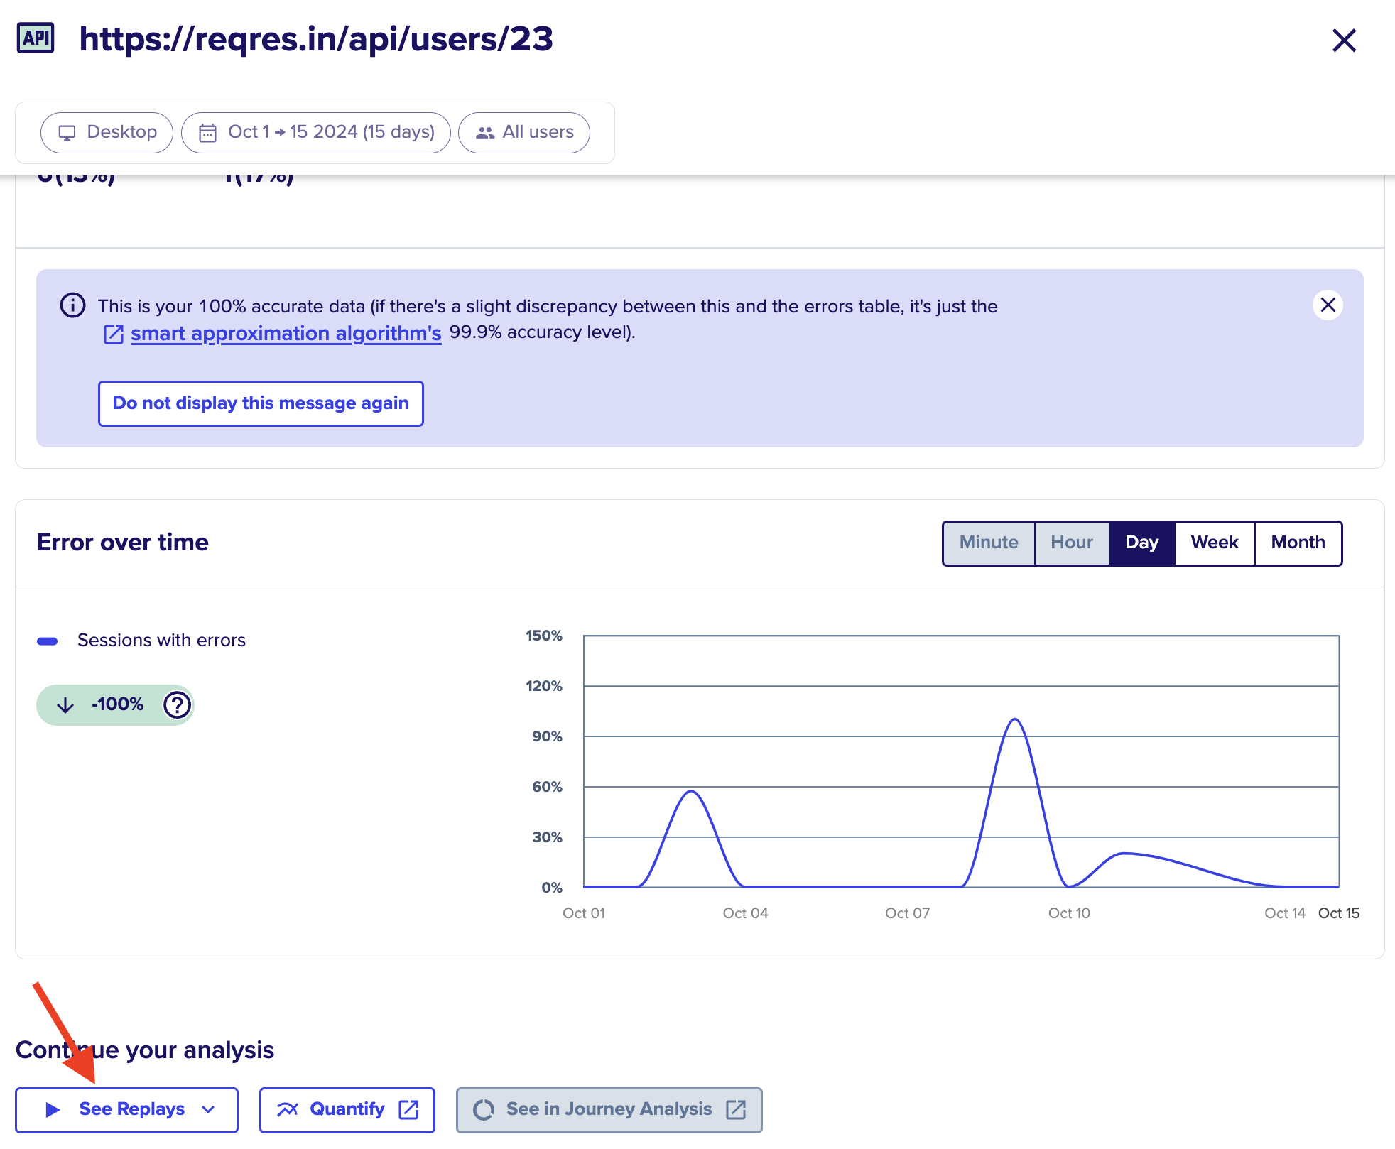Screen dimensions: 1395x1149
Task: Click the API icon beside the URL title
Action: tap(36, 38)
